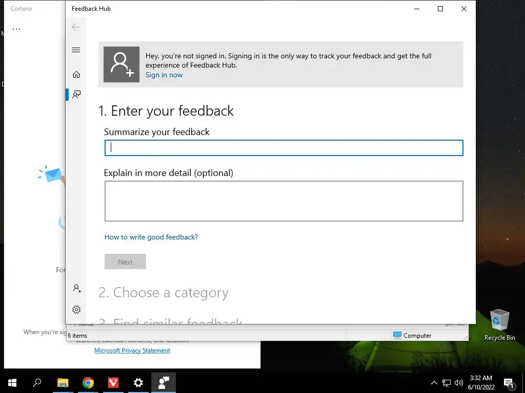This screenshot has width=525, height=393.
Task: Open Settings app from taskbar
Action: pos(138,383)
